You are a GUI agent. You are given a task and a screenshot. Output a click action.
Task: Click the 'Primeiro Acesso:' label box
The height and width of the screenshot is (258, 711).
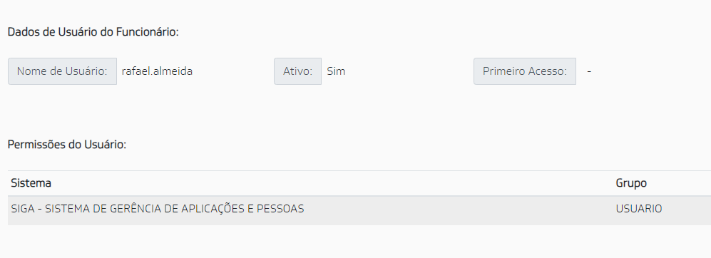[x=525, y=71]
